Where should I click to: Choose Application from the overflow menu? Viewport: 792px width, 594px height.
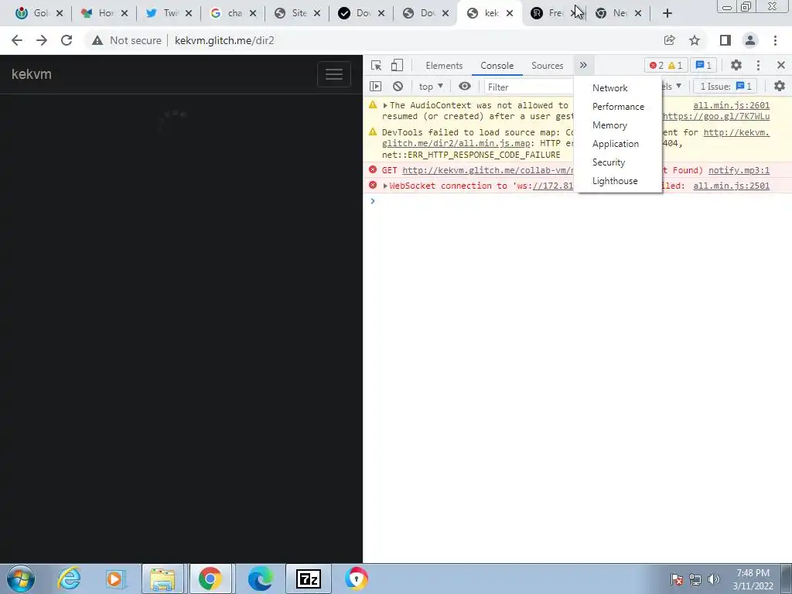(x=615, y=144)
